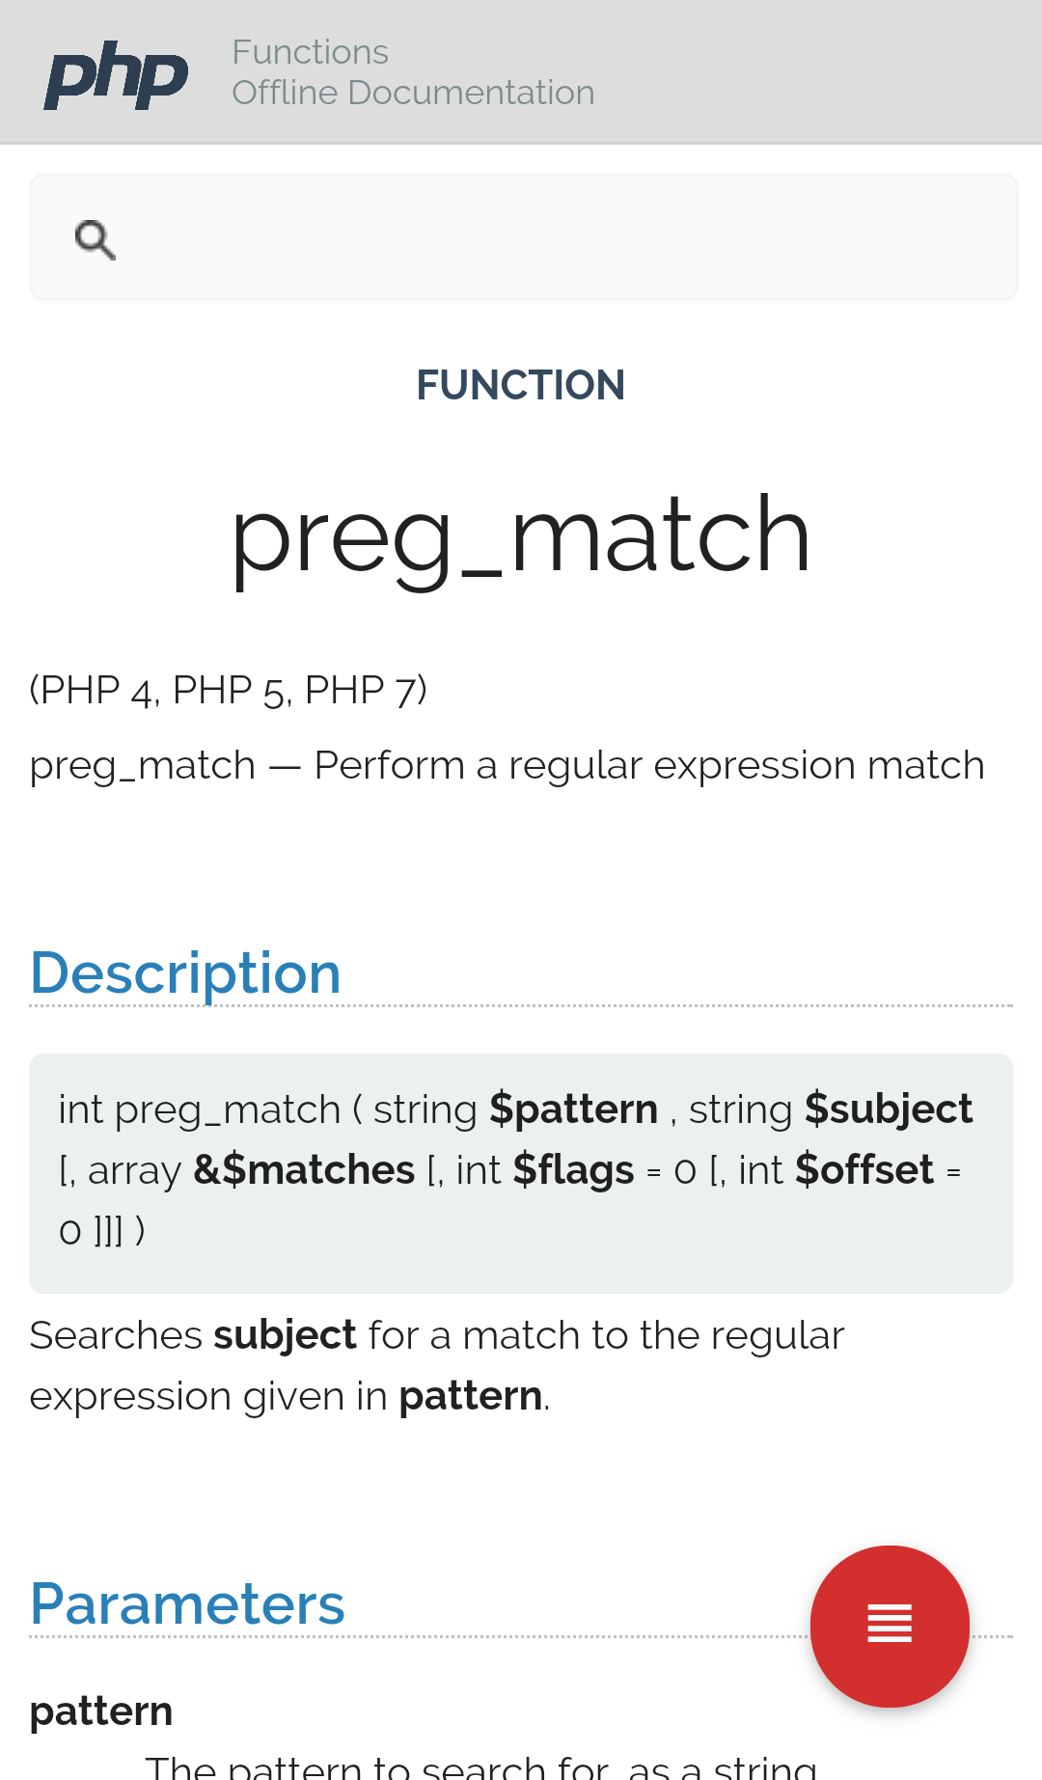Click the large preg_match page title
The width and height of the screenshot is (1042, 1780).
click(x=521, y=534)
